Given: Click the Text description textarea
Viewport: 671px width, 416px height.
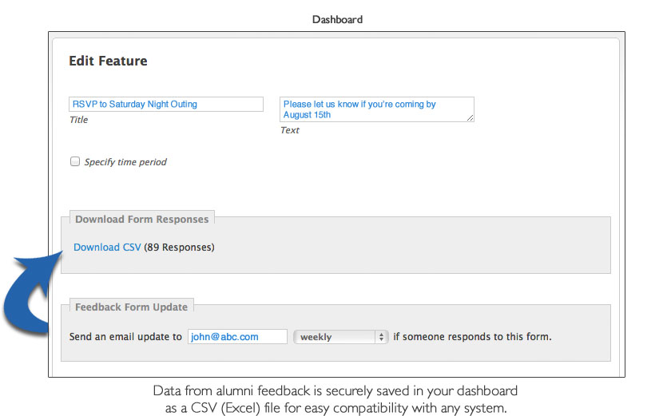Looking at the screenshot, I should coord(375,109).
